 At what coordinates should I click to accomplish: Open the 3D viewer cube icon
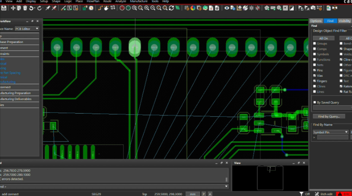click(x=239, y=8)
